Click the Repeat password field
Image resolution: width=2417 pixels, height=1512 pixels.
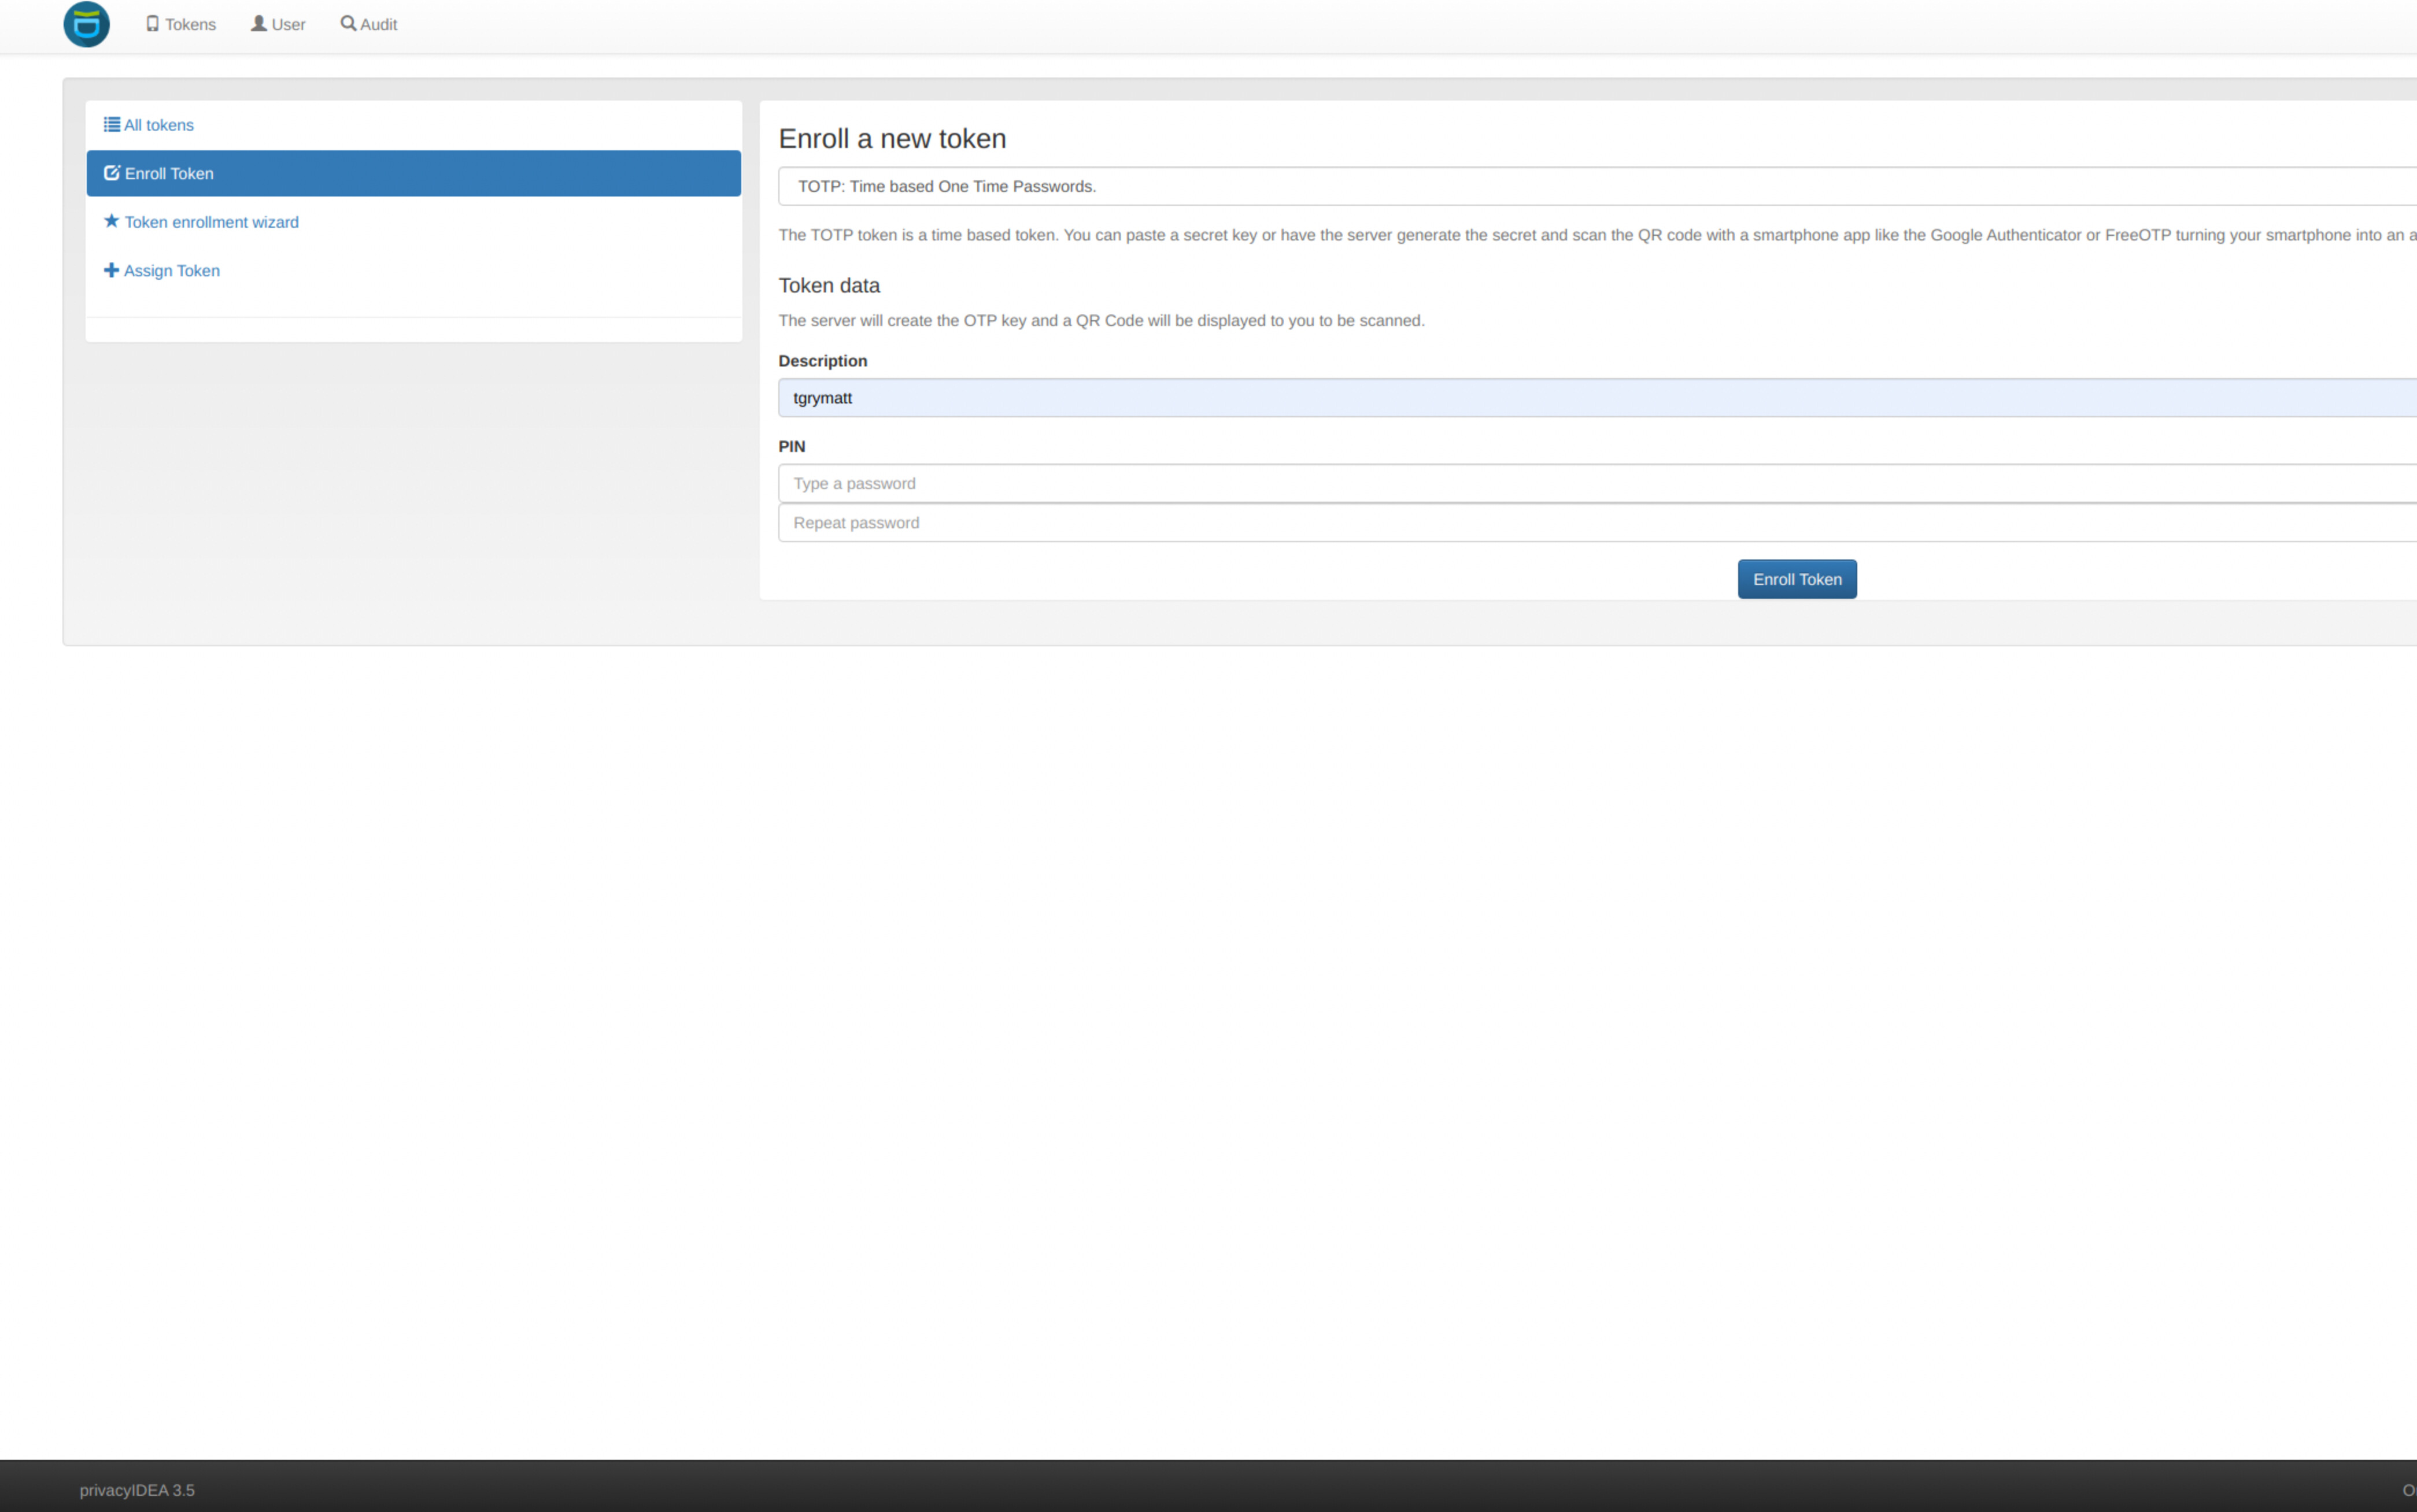[1598, 523]
